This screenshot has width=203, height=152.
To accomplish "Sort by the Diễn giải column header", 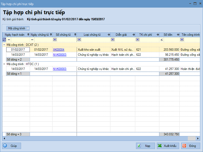I will pos(121,35).
